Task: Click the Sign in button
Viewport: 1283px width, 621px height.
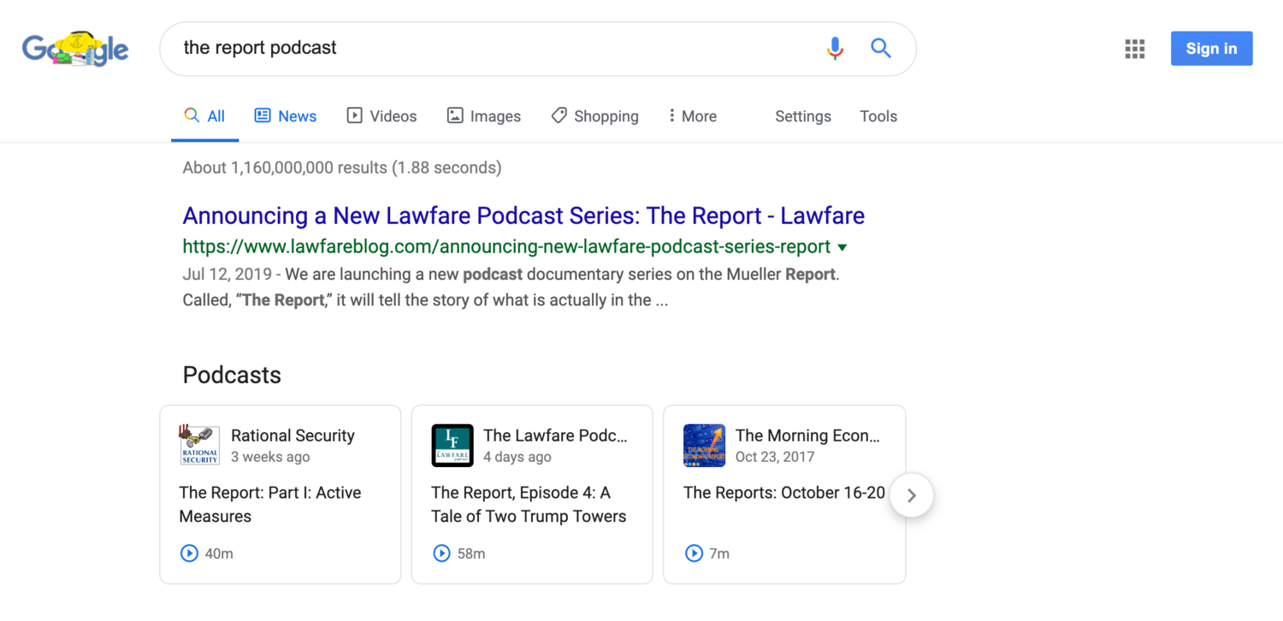Action: pos(1211,48)
